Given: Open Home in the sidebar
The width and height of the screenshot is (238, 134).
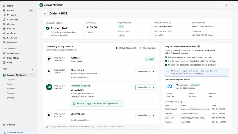Looking at the screenshot, I should click(x=10, y=6).
